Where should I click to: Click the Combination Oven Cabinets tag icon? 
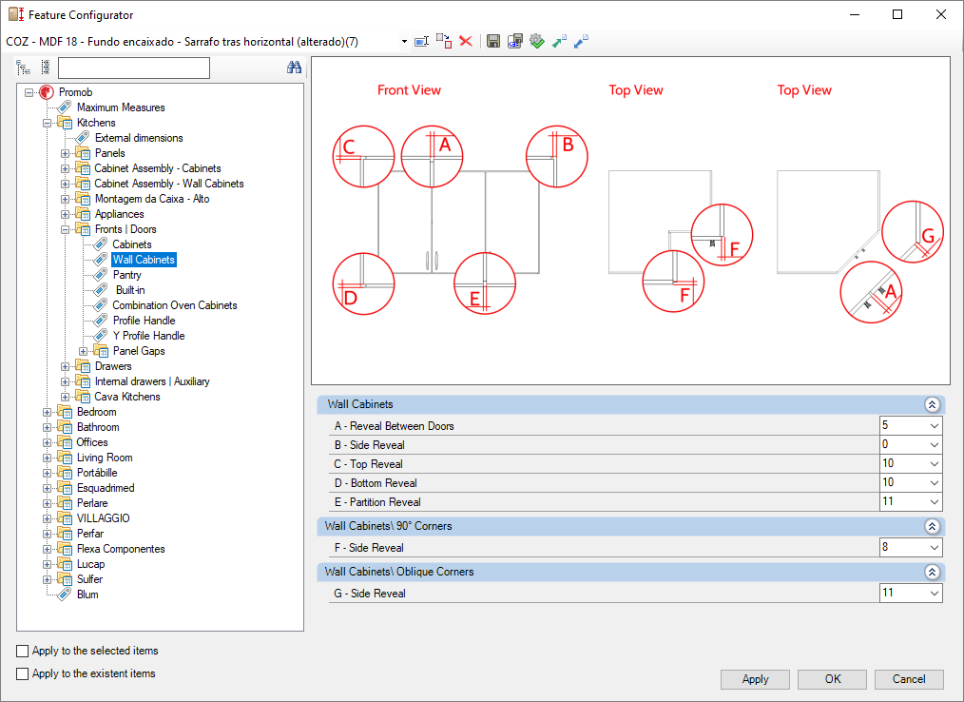coord(100,305)
